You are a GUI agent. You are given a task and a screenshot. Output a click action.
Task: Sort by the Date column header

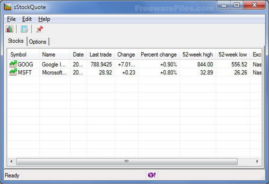click(78, 55)
